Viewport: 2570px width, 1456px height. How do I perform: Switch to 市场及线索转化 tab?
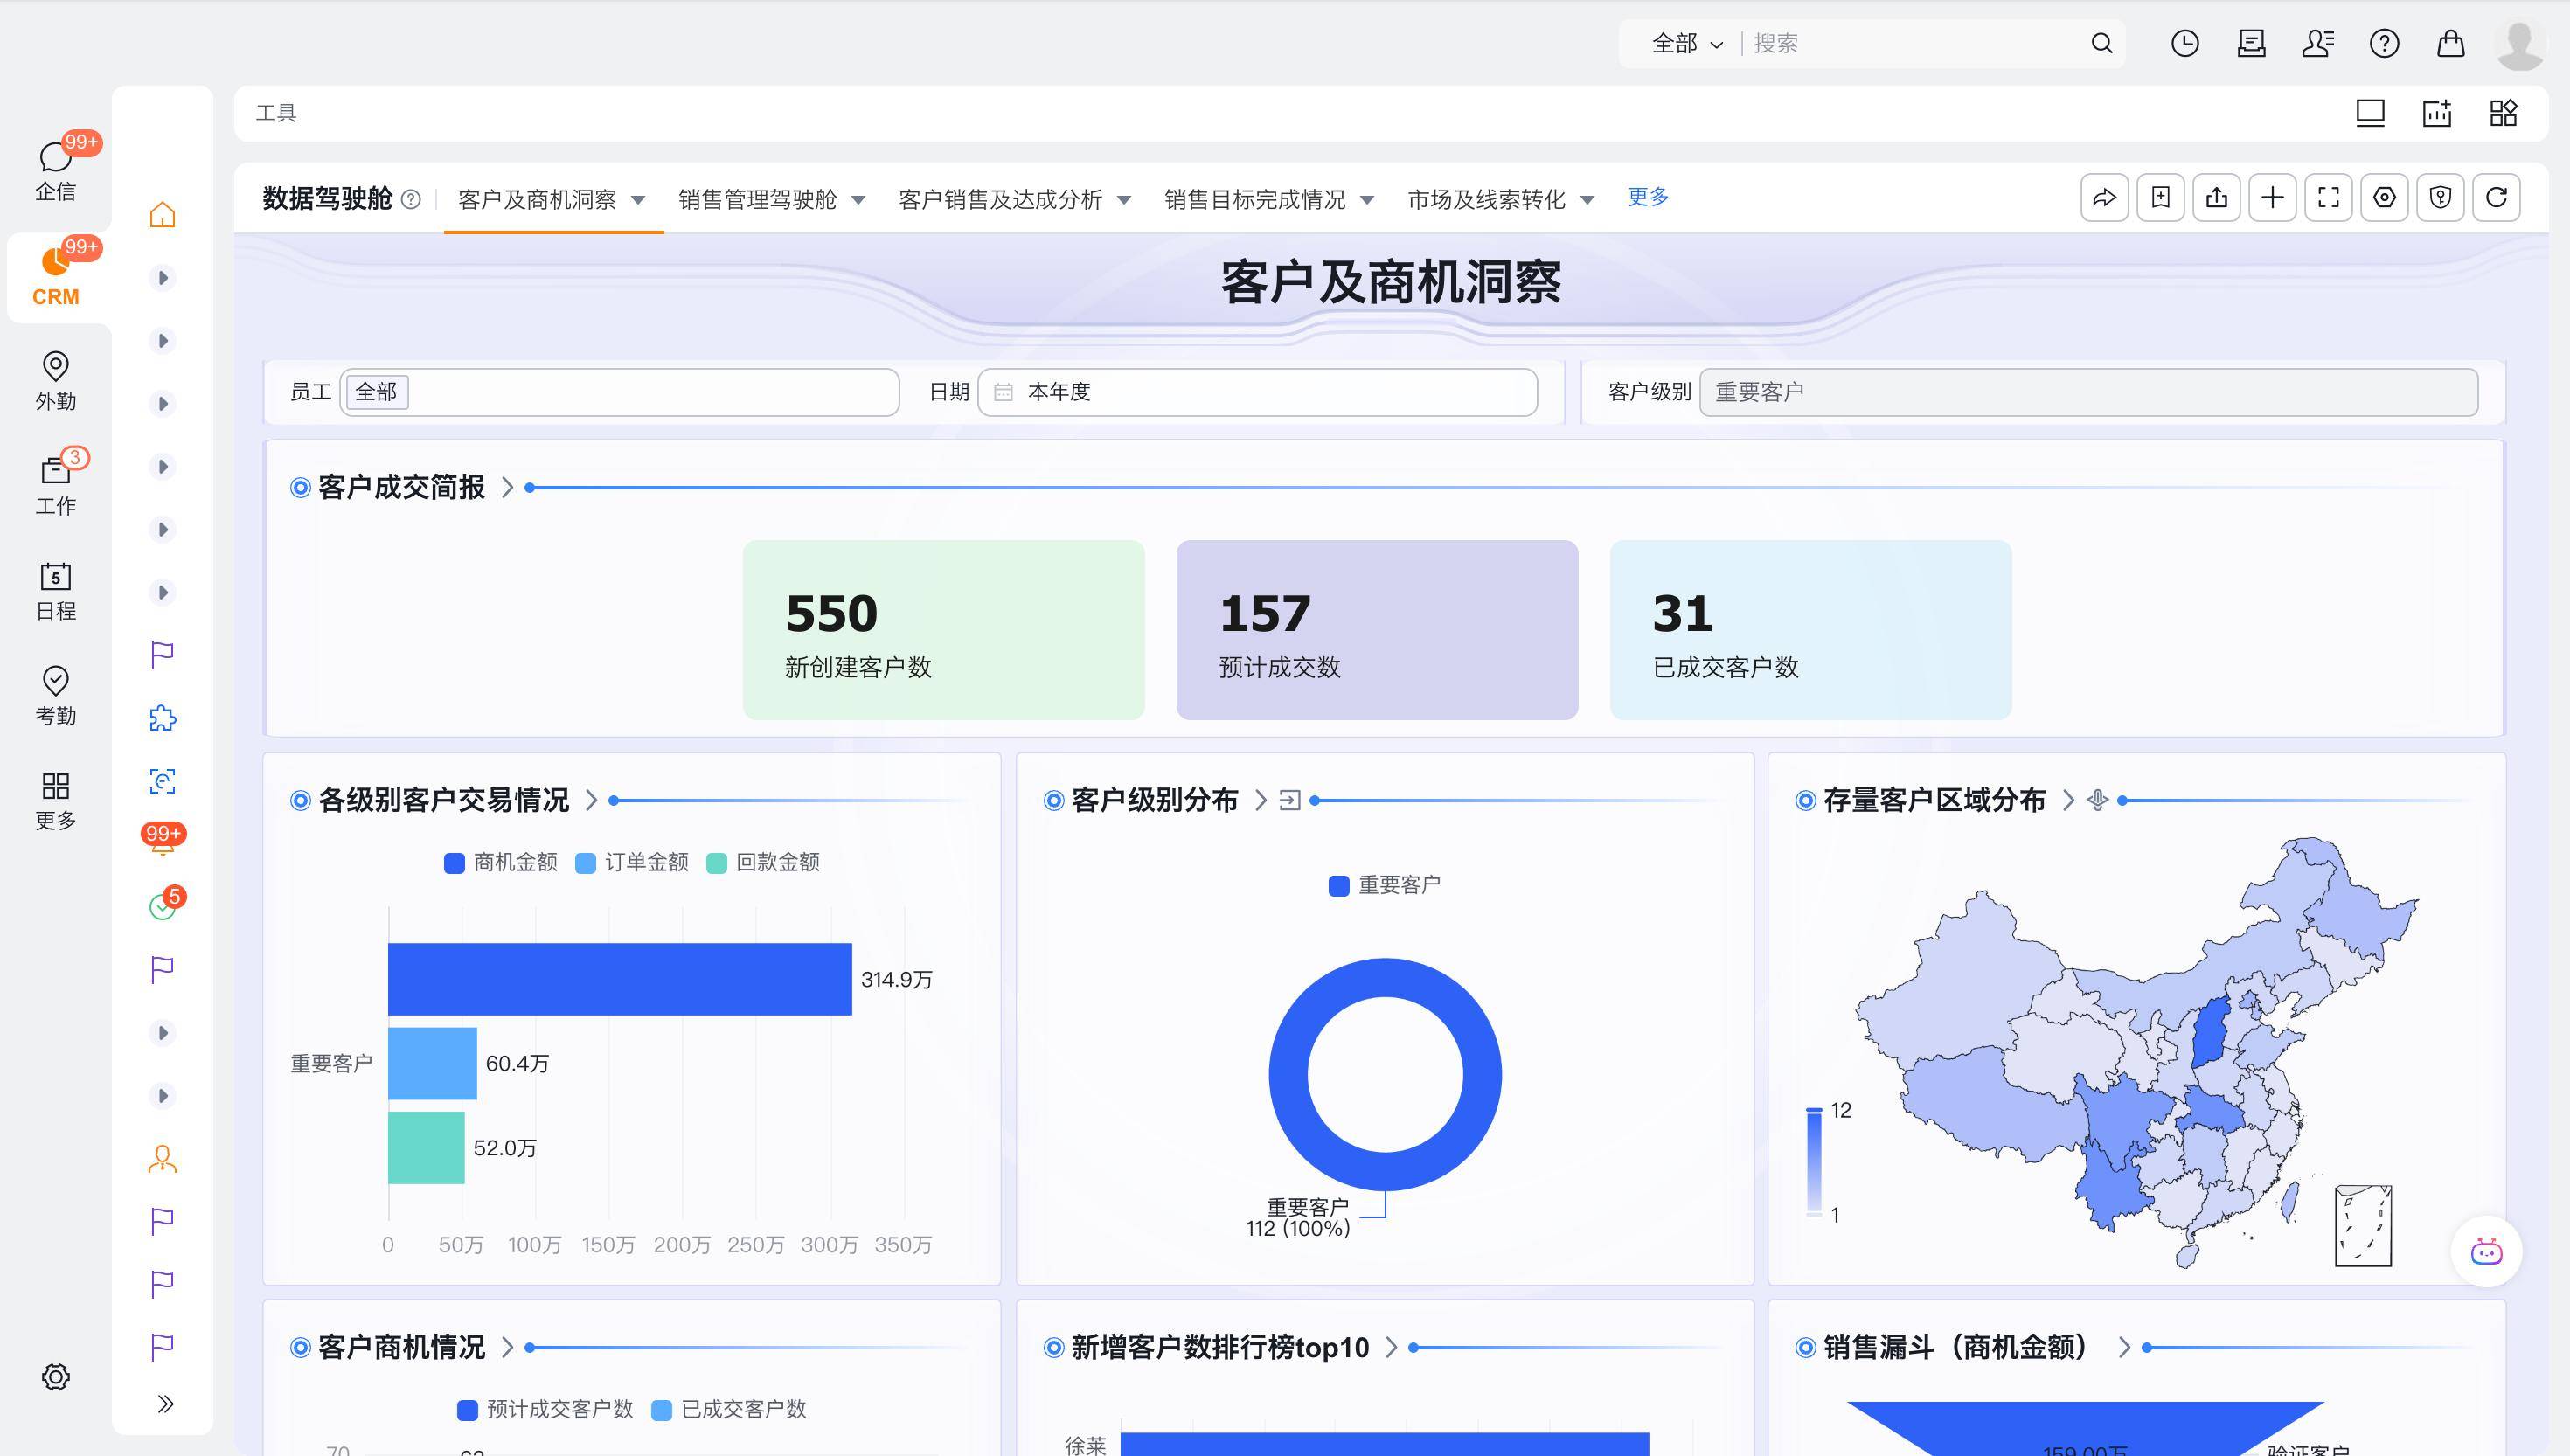click(x=1486, y=199)
